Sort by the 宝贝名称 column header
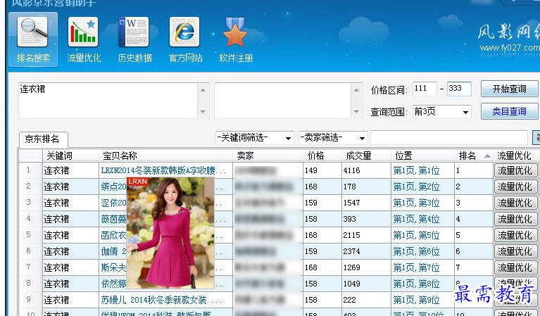 point(166,156)
